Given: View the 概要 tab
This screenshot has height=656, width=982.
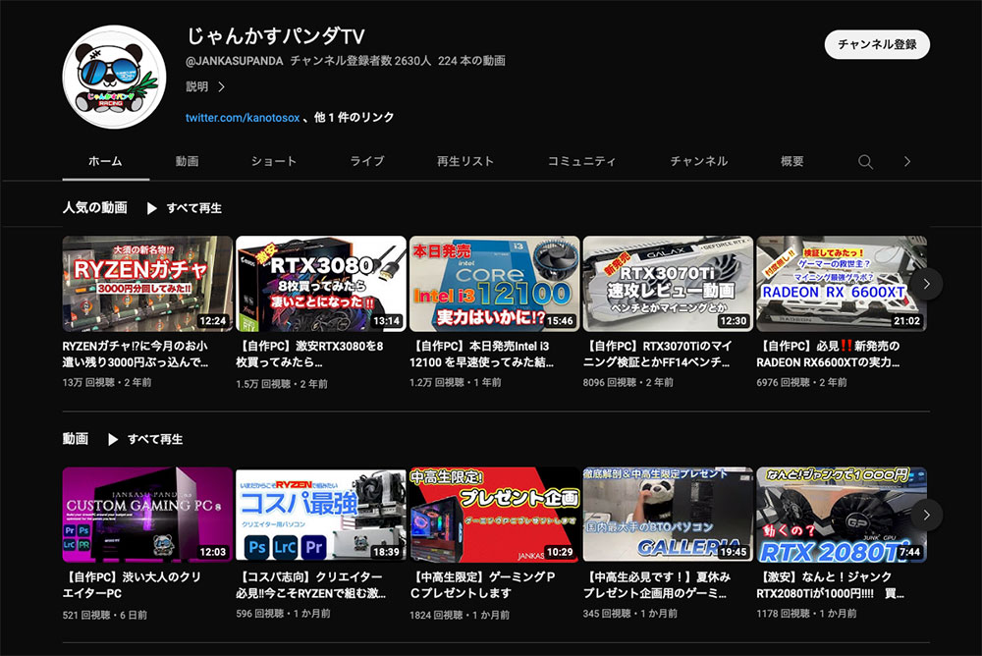Looking at the screenshot, I should coord(792,161).
